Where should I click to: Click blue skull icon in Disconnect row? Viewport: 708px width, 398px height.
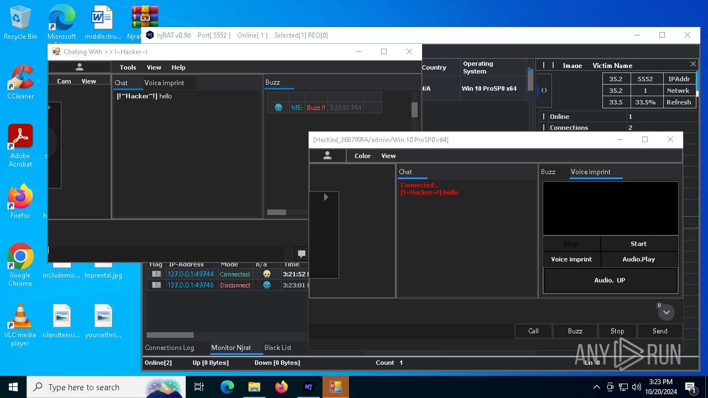267,285
